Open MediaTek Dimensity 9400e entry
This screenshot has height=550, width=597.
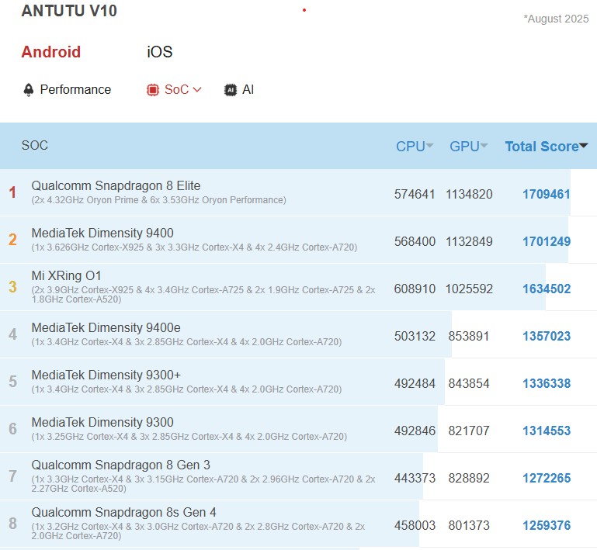point(106,327)
